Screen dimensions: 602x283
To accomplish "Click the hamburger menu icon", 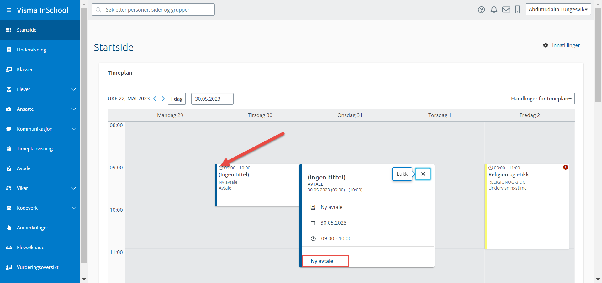I will (9, 10).
